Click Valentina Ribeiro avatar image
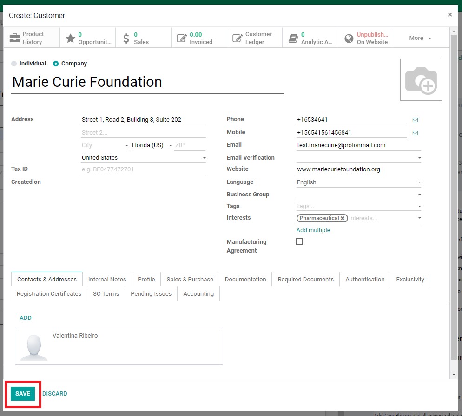 34,347
